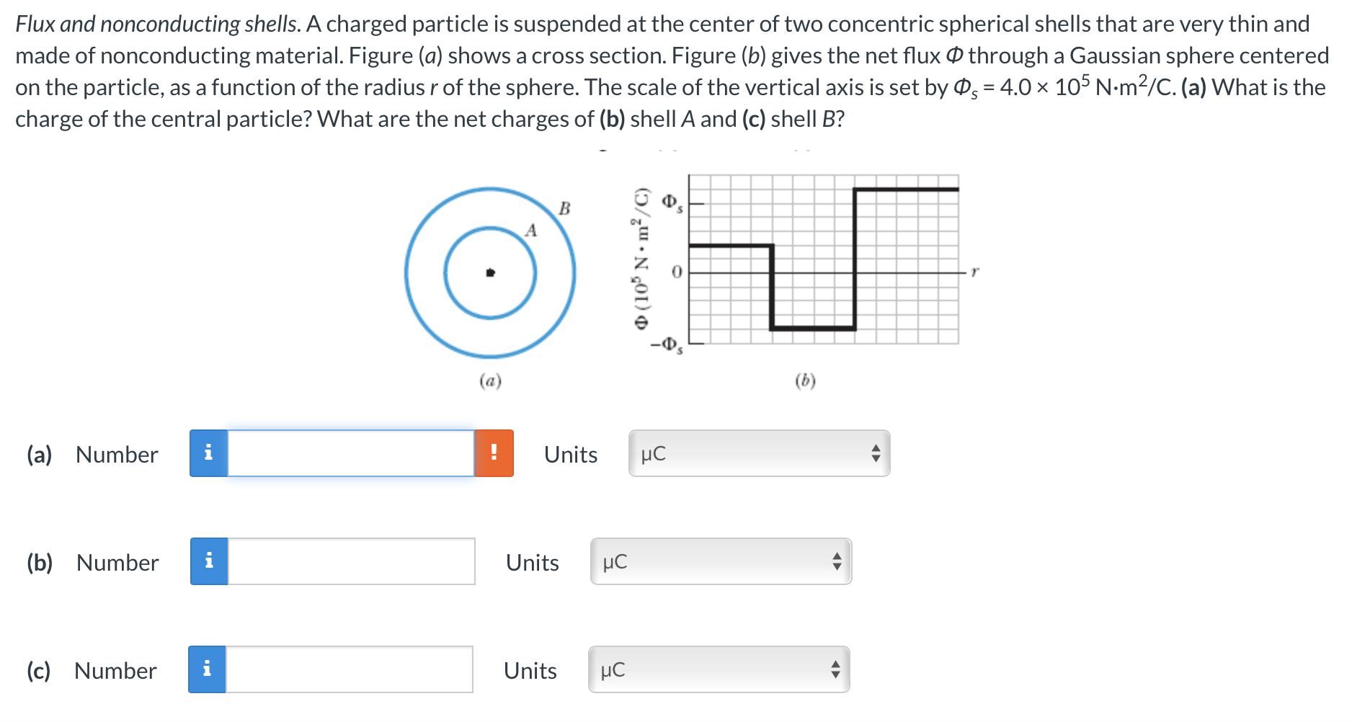1352x722 pixels.
Task: Click the orange warning icon on answer (a)
Action: pos(494,453)
